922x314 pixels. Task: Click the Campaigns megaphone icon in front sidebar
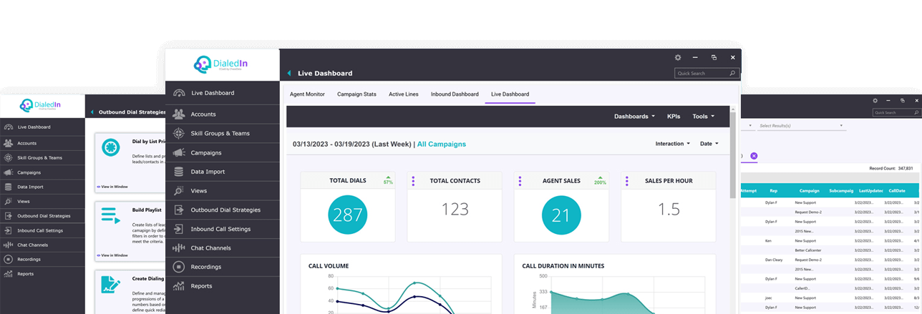178,152
